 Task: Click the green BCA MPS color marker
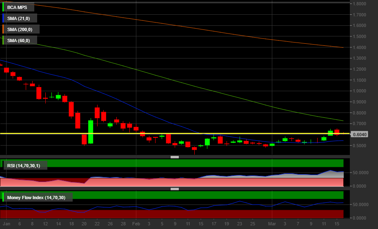(3, 7)
